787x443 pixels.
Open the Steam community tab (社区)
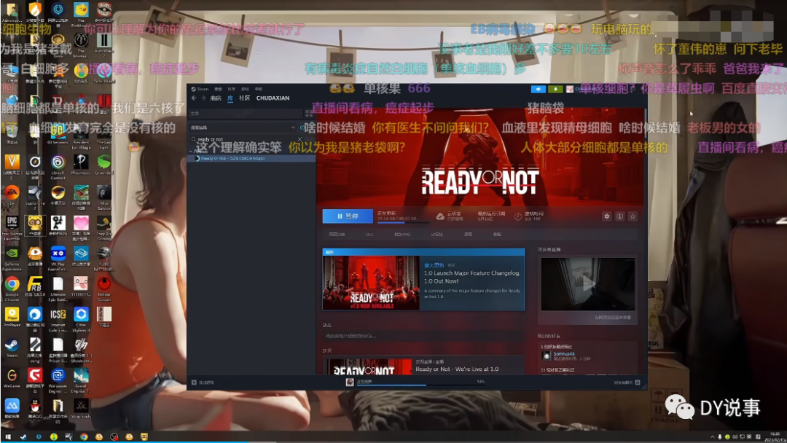(244, 98)
